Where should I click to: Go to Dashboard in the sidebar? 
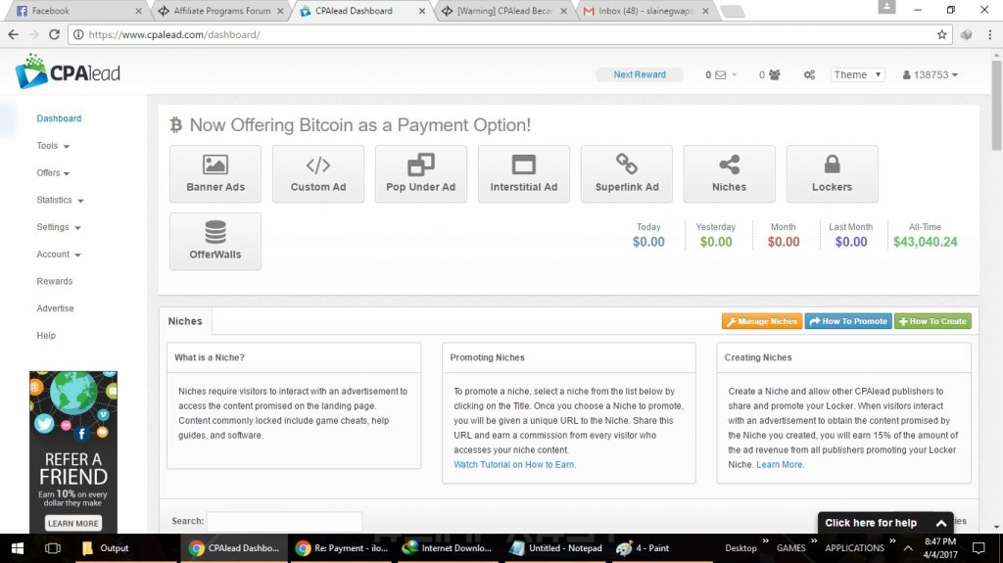[x=59, y=118]
